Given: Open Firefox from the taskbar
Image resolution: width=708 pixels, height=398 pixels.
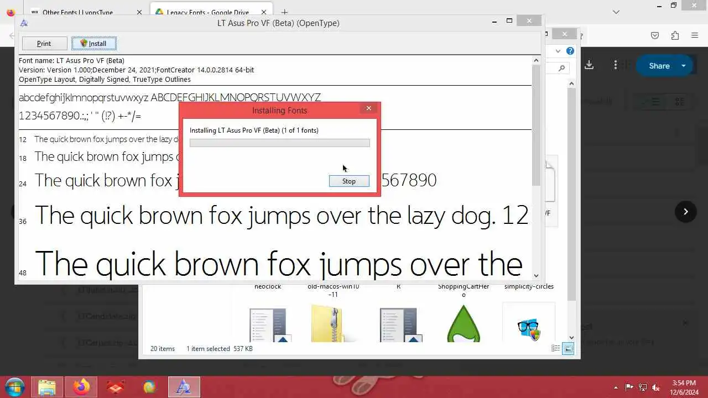Looking at the screenshot, I should coord(81,387).
